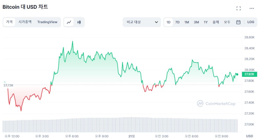Select the 모두 time range
Screen dimensions: 258x139
coord(227,22)
